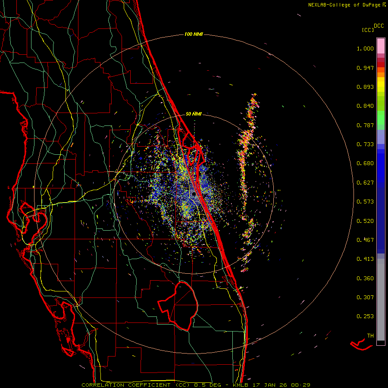Click the 0.5 DEG elevation text
388x388 pixels.
207,385
